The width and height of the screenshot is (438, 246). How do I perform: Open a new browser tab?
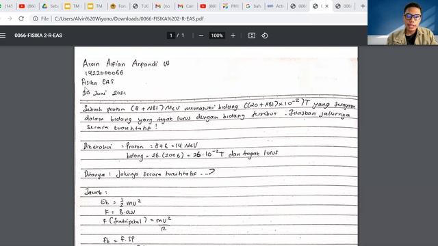tap(363, 6)
